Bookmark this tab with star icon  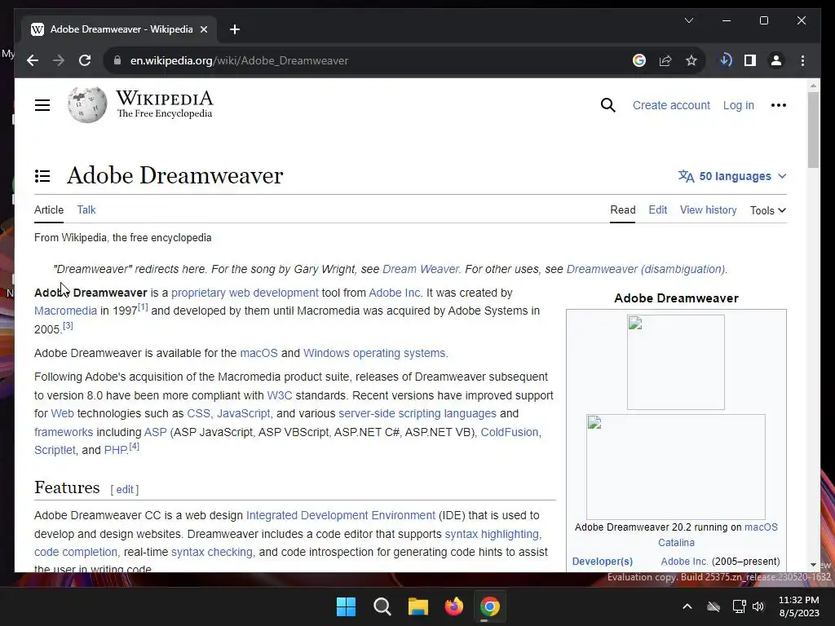point(691,60)
